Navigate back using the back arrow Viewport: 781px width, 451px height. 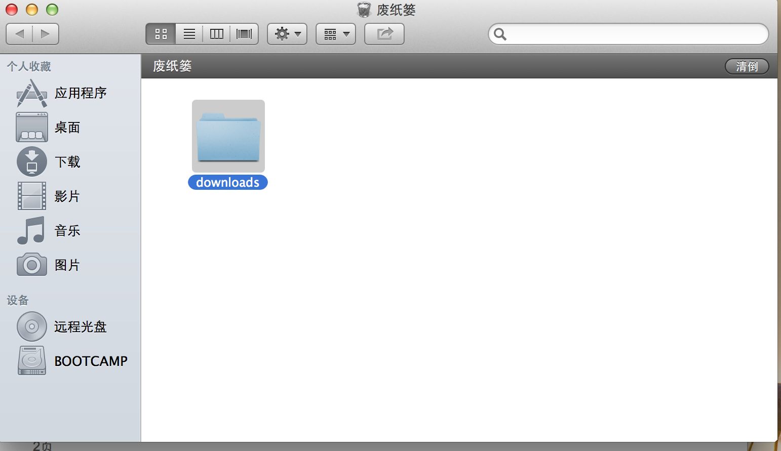pos(20,34)
